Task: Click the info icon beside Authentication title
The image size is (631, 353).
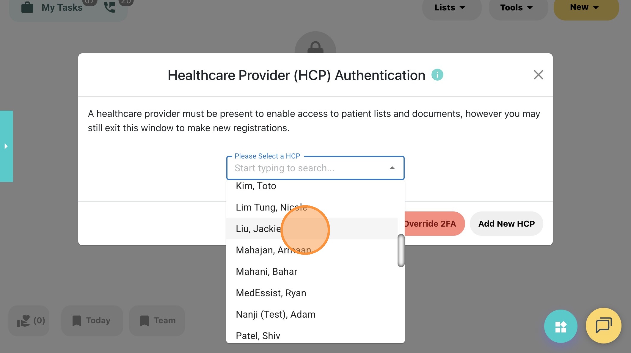Action: coord(437,75)
